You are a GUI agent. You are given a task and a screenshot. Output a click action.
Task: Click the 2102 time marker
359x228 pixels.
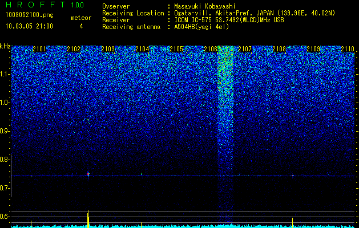tap(74, 49)
